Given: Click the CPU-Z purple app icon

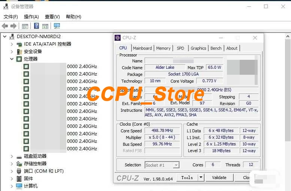Looking at the screenshot, I should [x=118, y=38].
